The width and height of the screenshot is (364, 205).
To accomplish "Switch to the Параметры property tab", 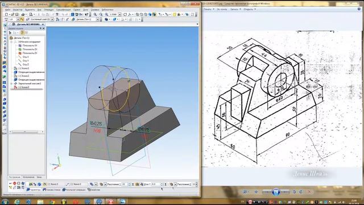I will tap(34, 190).
